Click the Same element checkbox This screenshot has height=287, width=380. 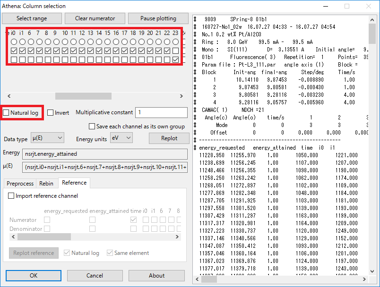pyautogui.click(x=110, y=253)
